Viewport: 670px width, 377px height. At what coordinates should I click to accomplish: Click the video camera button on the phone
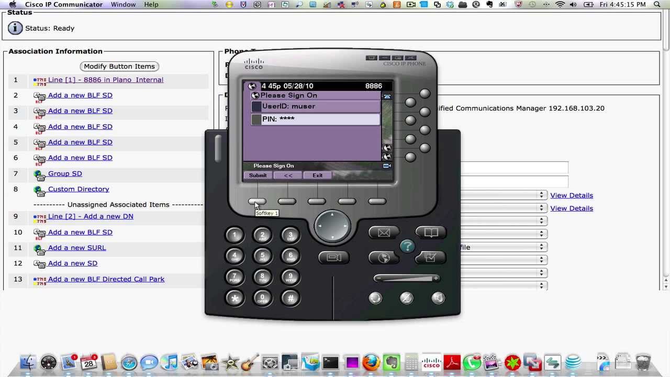coord(334,258)
